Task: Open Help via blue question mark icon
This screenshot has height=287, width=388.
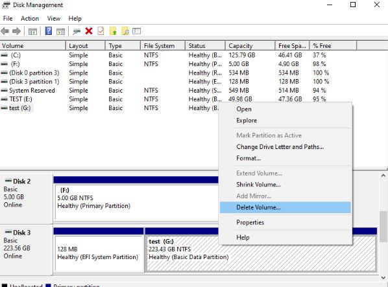Action: (x=49, y=31)
